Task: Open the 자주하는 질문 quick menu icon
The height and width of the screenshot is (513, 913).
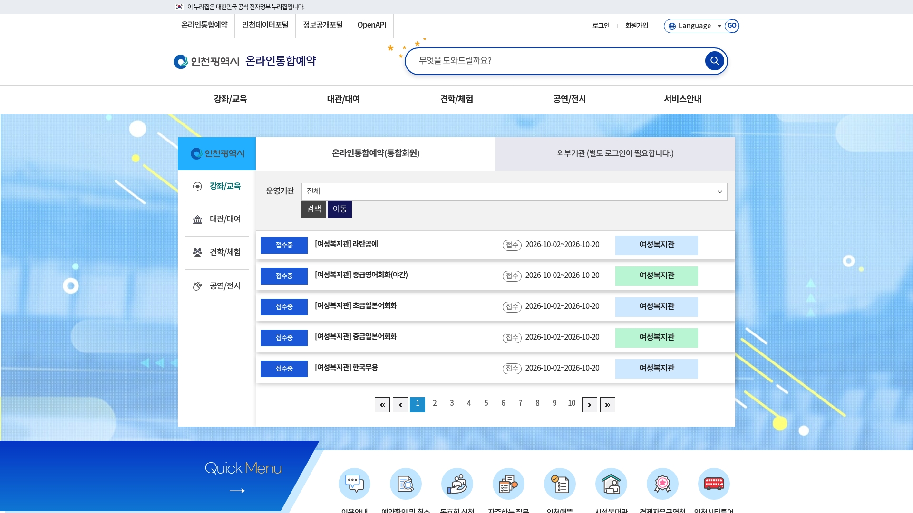Action: point(508,484)
